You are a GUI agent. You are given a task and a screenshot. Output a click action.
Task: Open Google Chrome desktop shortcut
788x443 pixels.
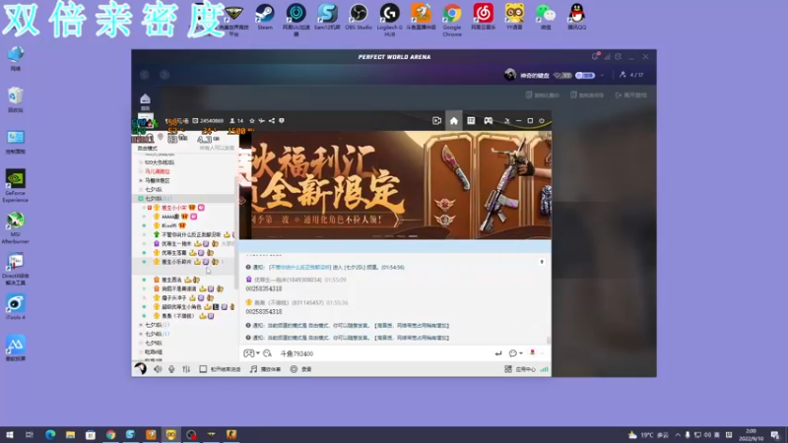pyautogui.click(x=452, y=20)
